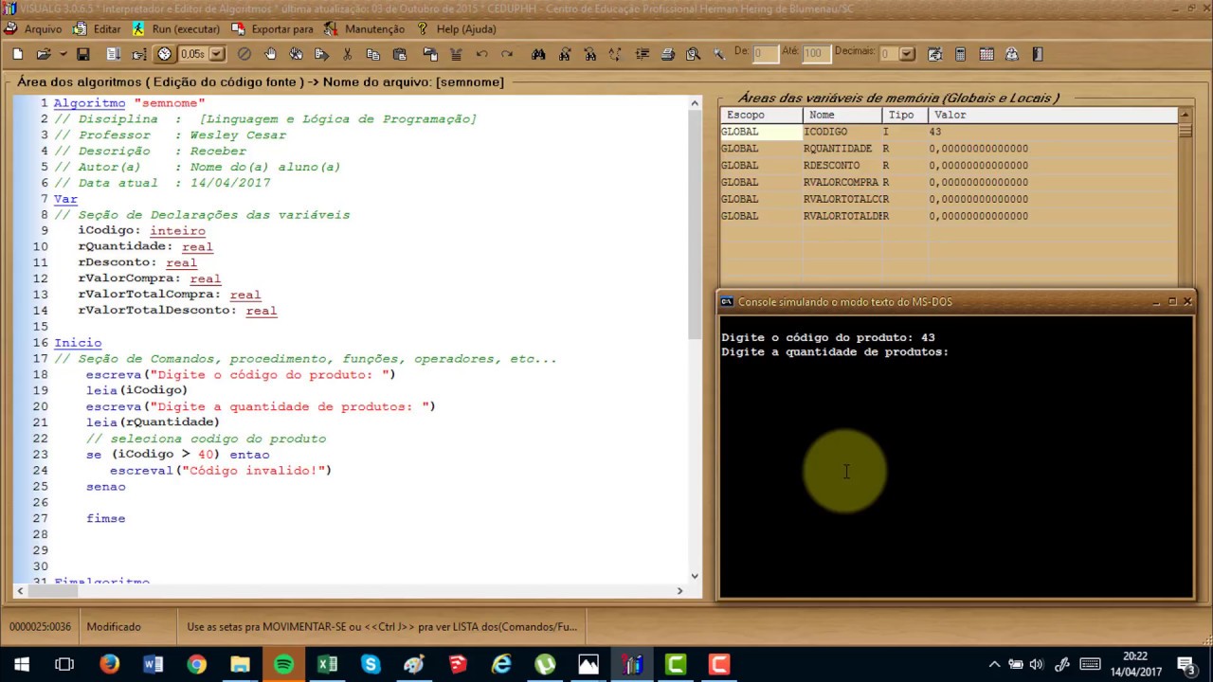
Task: Select the RQUANTIDADE variable row
Action: [949, 149]
